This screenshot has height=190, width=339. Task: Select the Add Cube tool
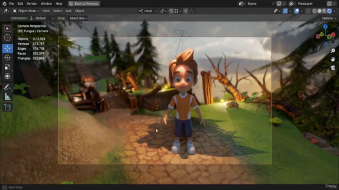(x=7, y=107)
